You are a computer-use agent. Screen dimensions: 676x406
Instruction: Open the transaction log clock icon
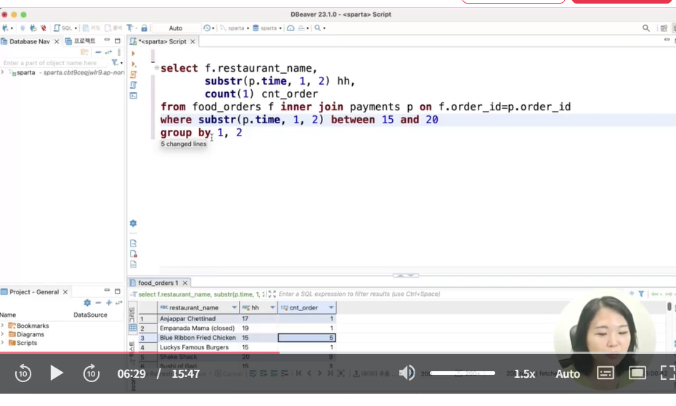(x=207, y=28)
